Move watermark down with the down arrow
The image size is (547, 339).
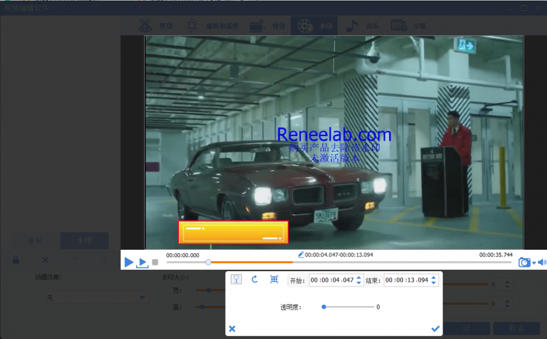(x=104, y=260)
